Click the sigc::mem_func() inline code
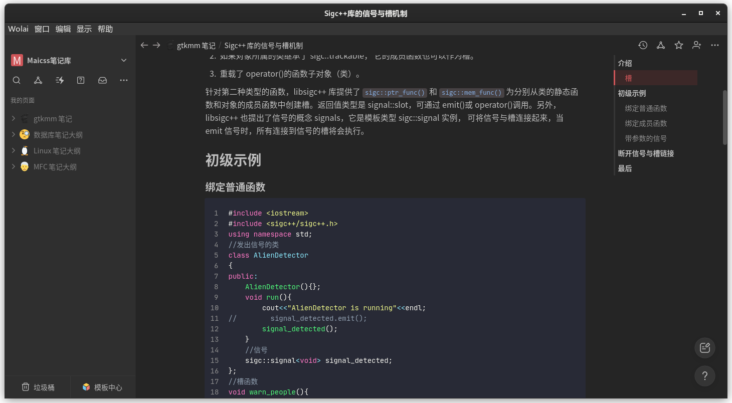 pos(472,92)
